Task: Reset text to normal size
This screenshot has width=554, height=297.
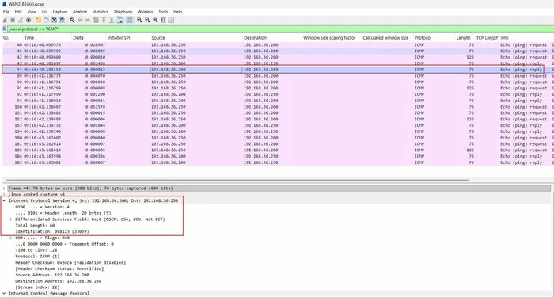Action: coord(155,20)
